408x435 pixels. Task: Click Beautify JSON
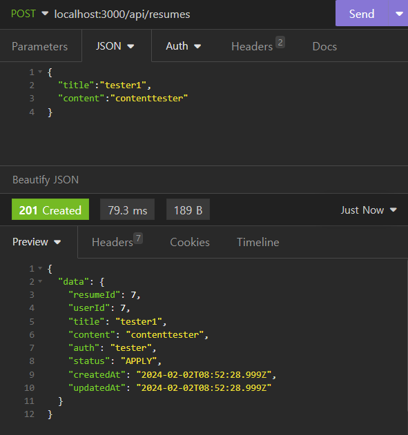coord(46,180)
